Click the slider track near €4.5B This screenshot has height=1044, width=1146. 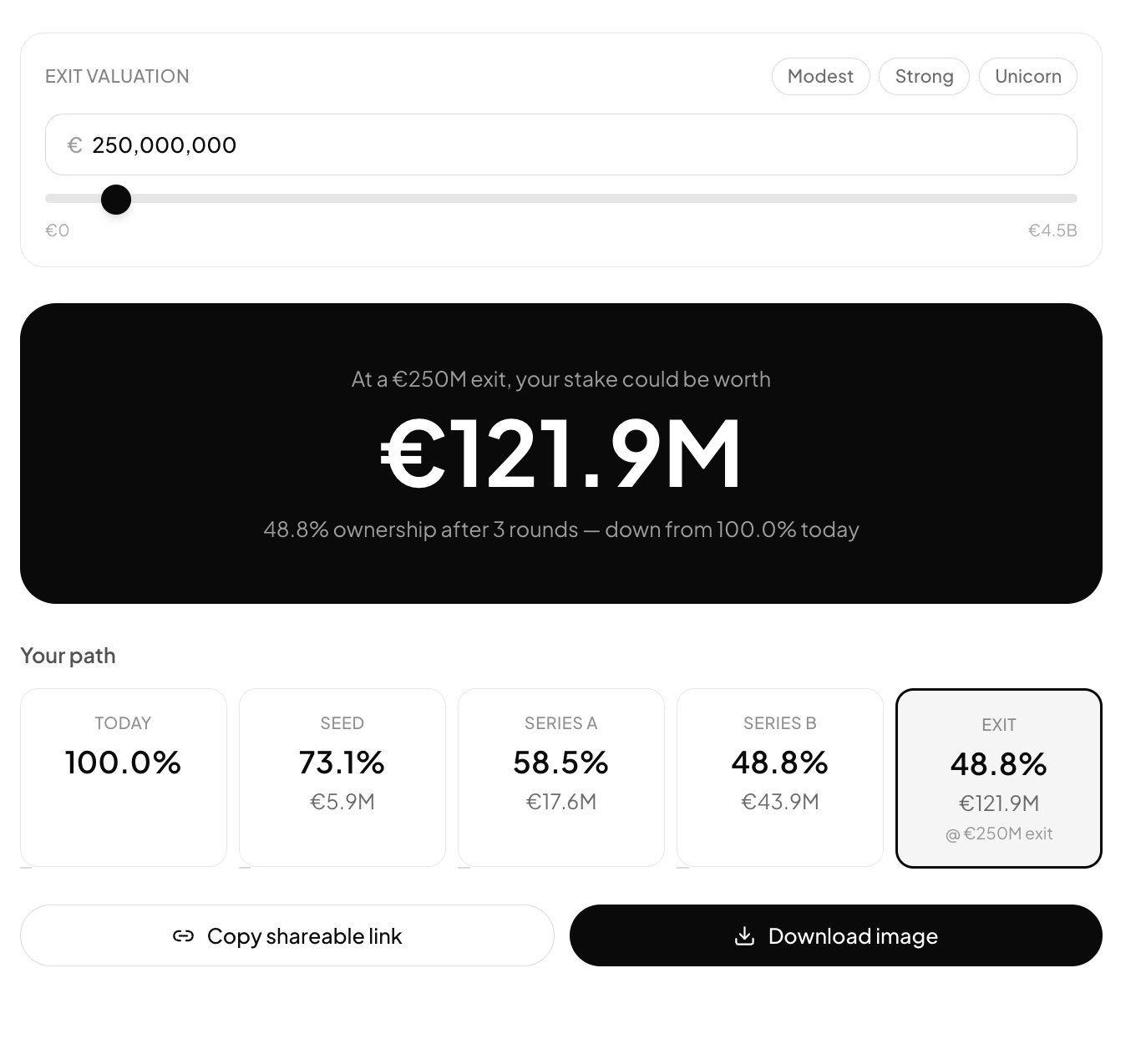1061,199
